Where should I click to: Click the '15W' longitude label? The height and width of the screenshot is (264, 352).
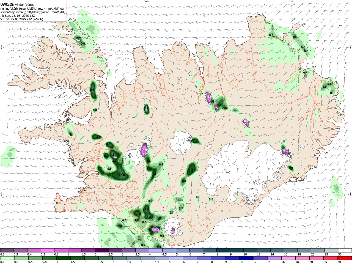(x=291, y=1)
